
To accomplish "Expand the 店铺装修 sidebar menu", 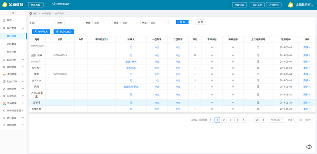I will pos(23,89).
